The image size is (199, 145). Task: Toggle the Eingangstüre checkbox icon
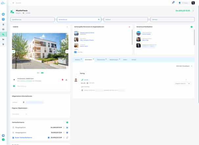[x=13, y=127]
